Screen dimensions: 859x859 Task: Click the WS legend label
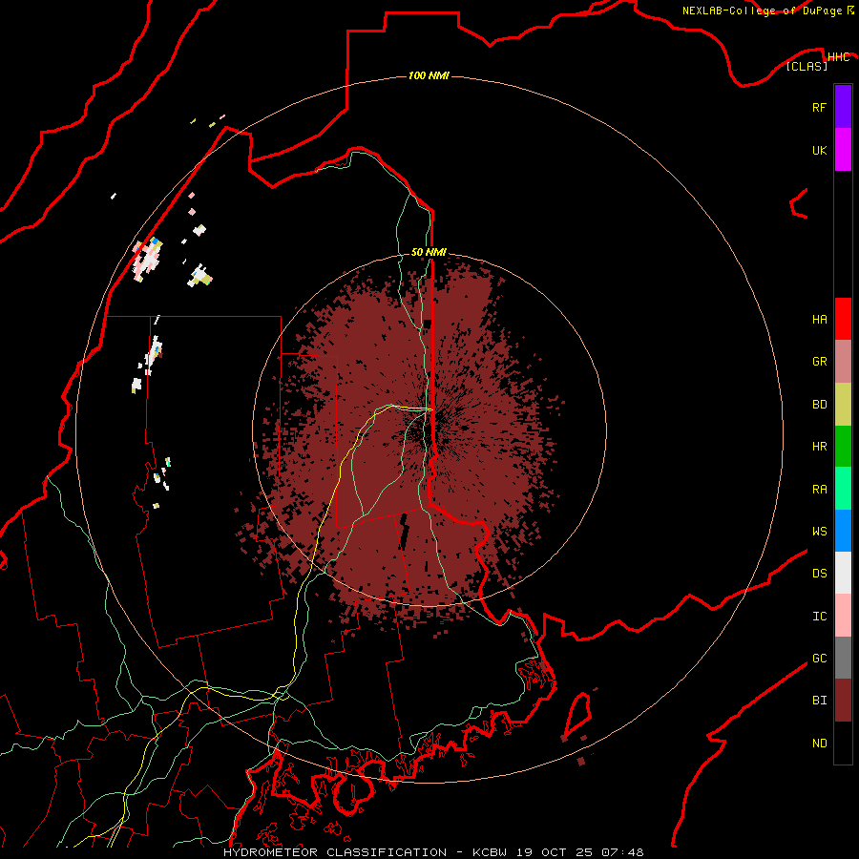click(819, 531)
